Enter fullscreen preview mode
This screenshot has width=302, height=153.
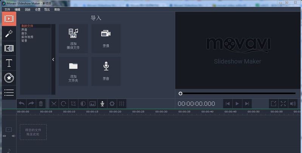tap(283, 104)
